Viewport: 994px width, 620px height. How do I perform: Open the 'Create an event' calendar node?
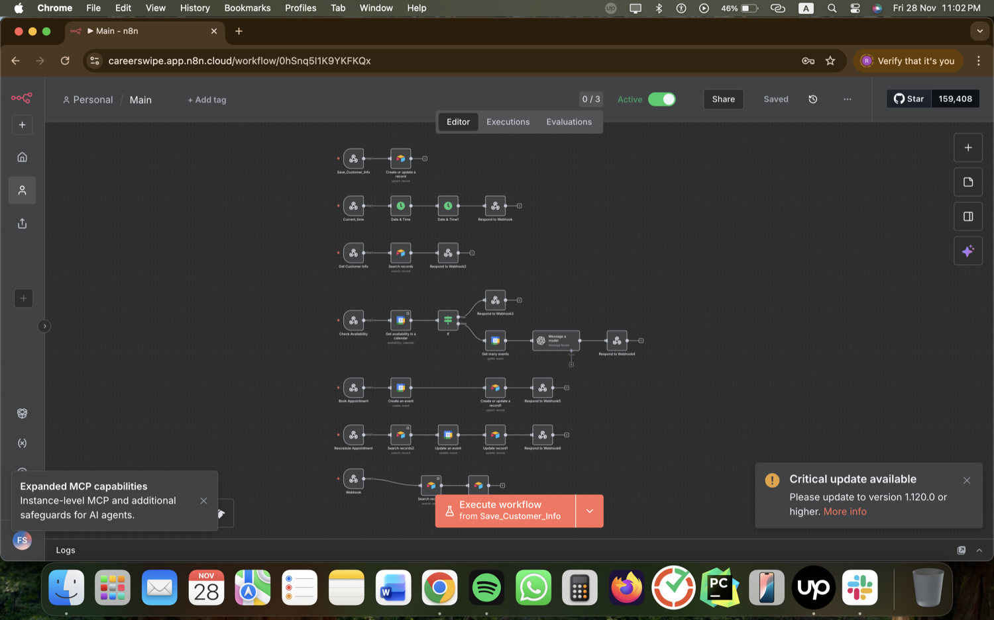[401, 388]
